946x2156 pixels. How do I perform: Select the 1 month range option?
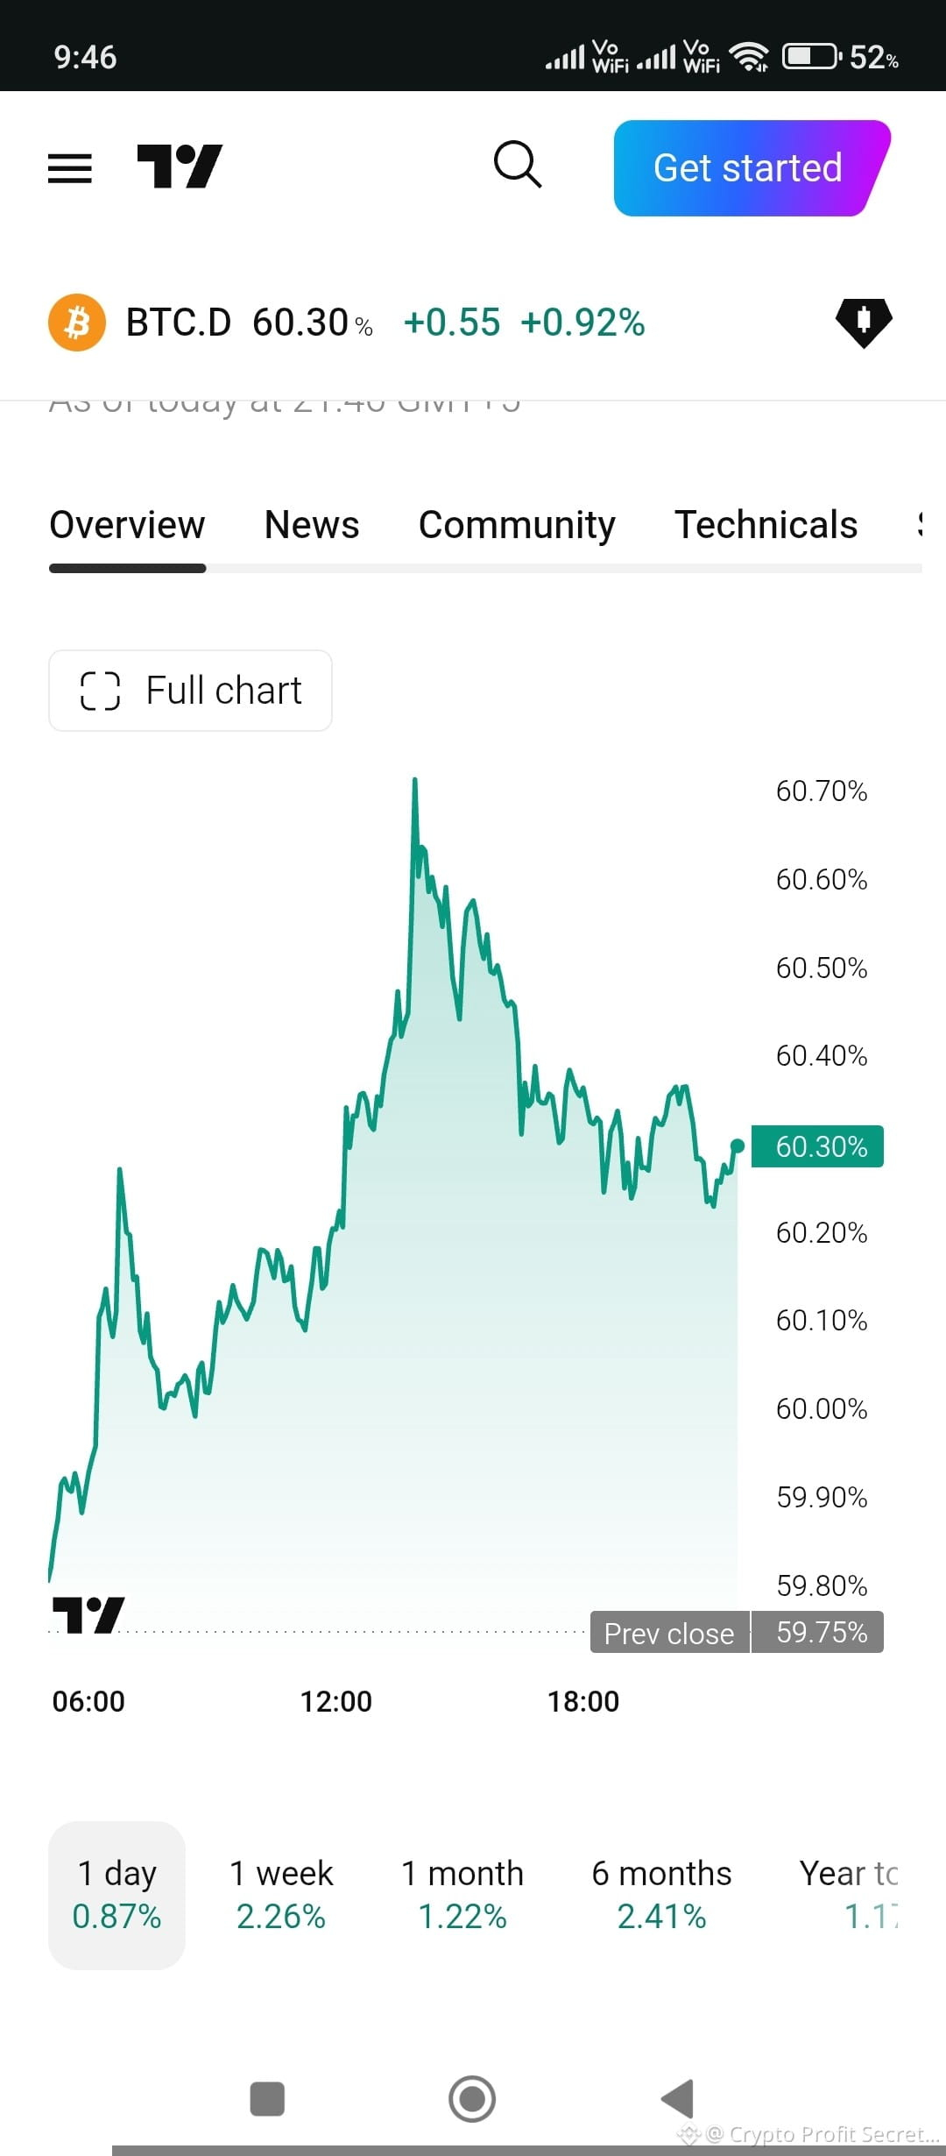click(462, 1895)
